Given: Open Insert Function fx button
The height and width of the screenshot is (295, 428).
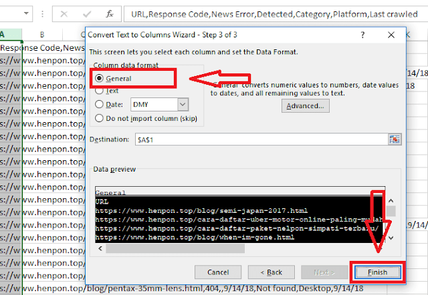Looking at the screenshot, I should point(110,14).
